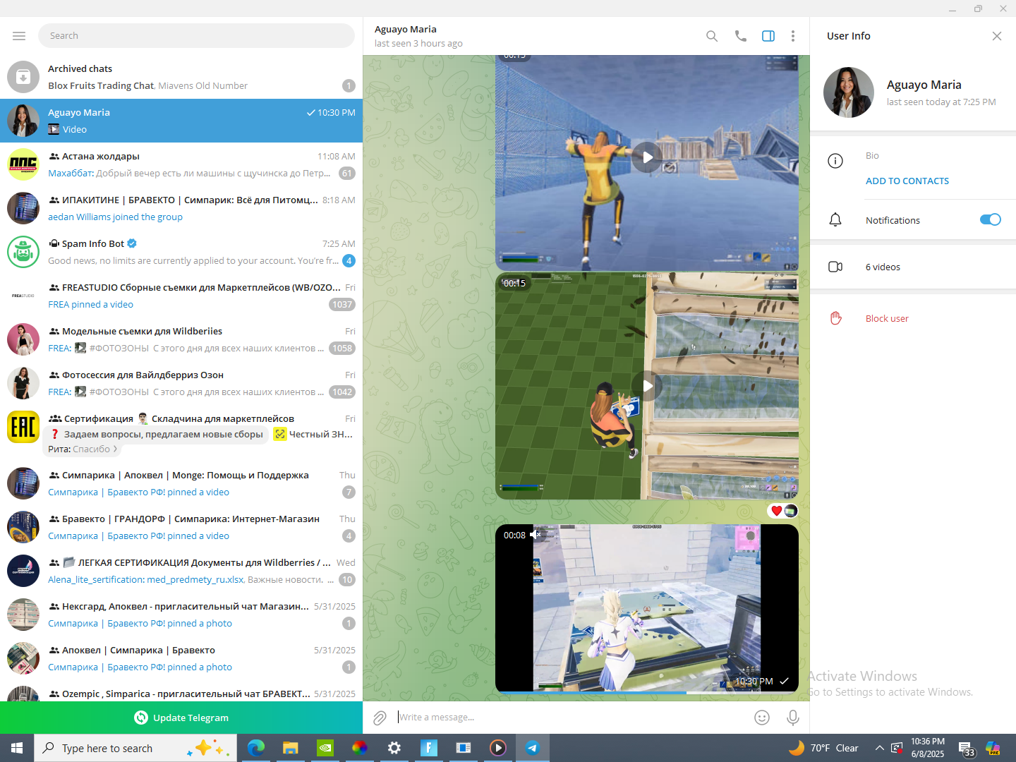Toggle Notifications switch off
The height and width of the screenshot is (762, 1016).
[991, 219]
